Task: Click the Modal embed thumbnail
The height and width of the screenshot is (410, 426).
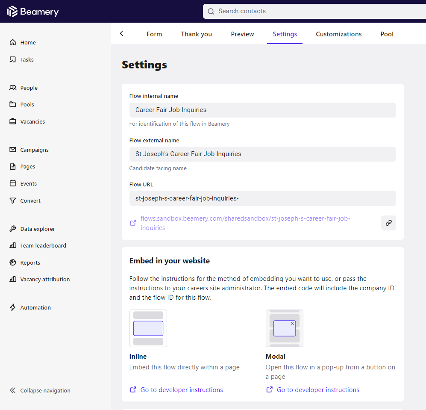Action: (x=285, y=328)
